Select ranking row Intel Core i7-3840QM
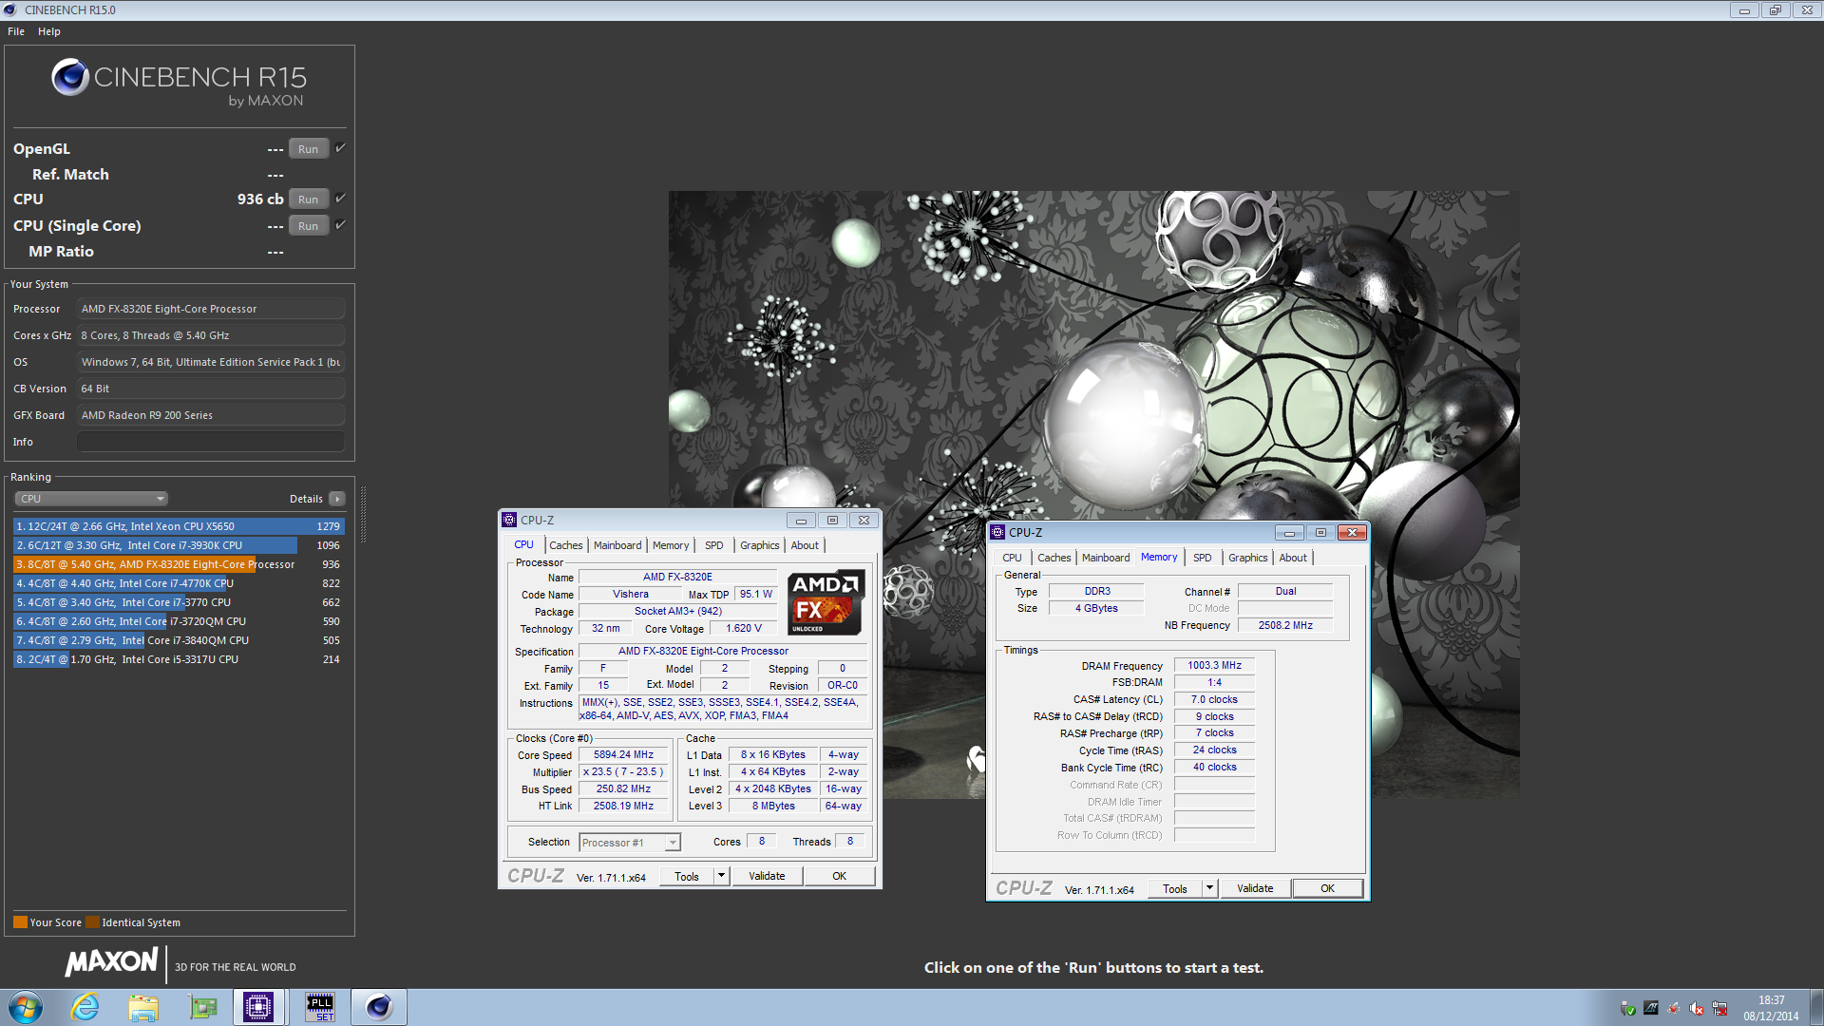This screenshot has height=1026, width=1824. pos(179,640)
